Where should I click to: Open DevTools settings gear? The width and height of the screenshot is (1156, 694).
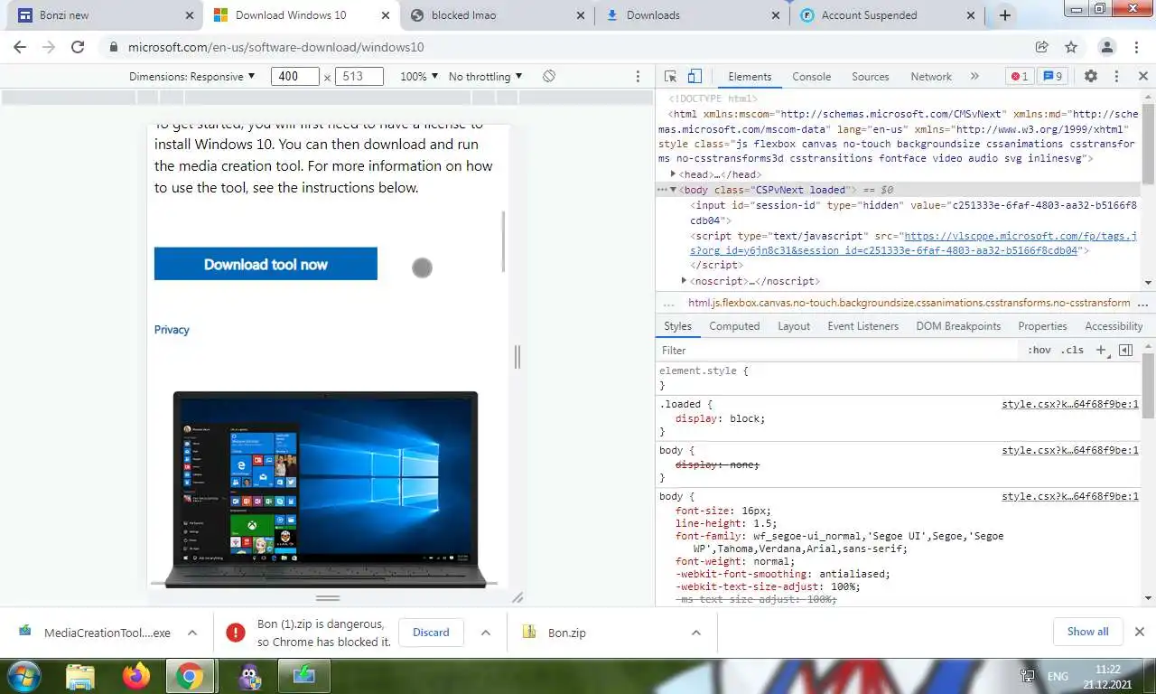coord(1091,77)
